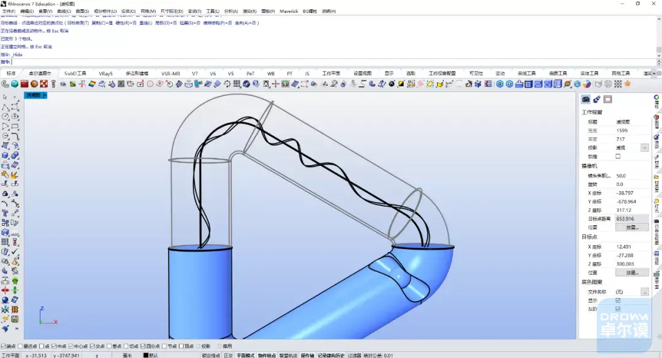The image size is (662, 358).
Task: Switch to the SubD工具 toolbar tab
Action: point(75,73)
